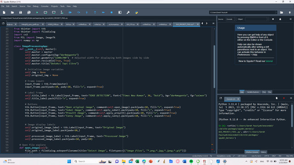This screenshot has height=165, width=294.
Task: Expand the working directory path dropdown
Action: pyautogui.click(x=276, y=12)
